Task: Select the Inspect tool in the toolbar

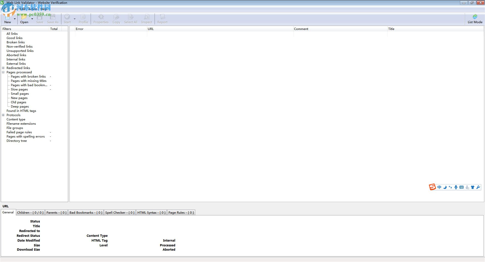Action: (x=147, y=19)
